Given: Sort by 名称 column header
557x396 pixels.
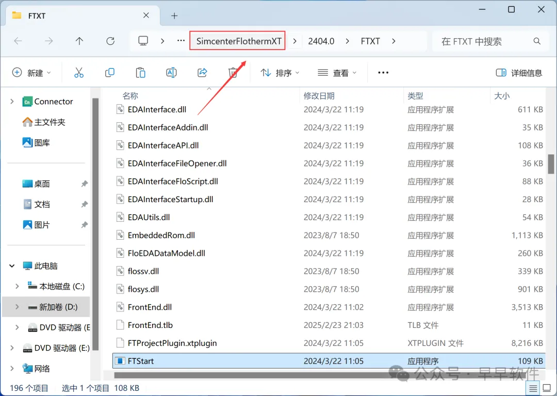Looking at the screenshot, I should click(x=130, y=95).
